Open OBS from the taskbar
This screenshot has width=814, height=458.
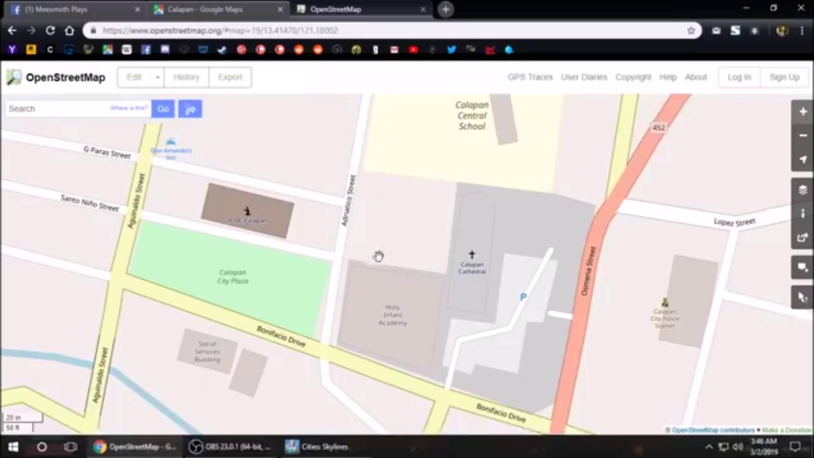click(232, 447)
